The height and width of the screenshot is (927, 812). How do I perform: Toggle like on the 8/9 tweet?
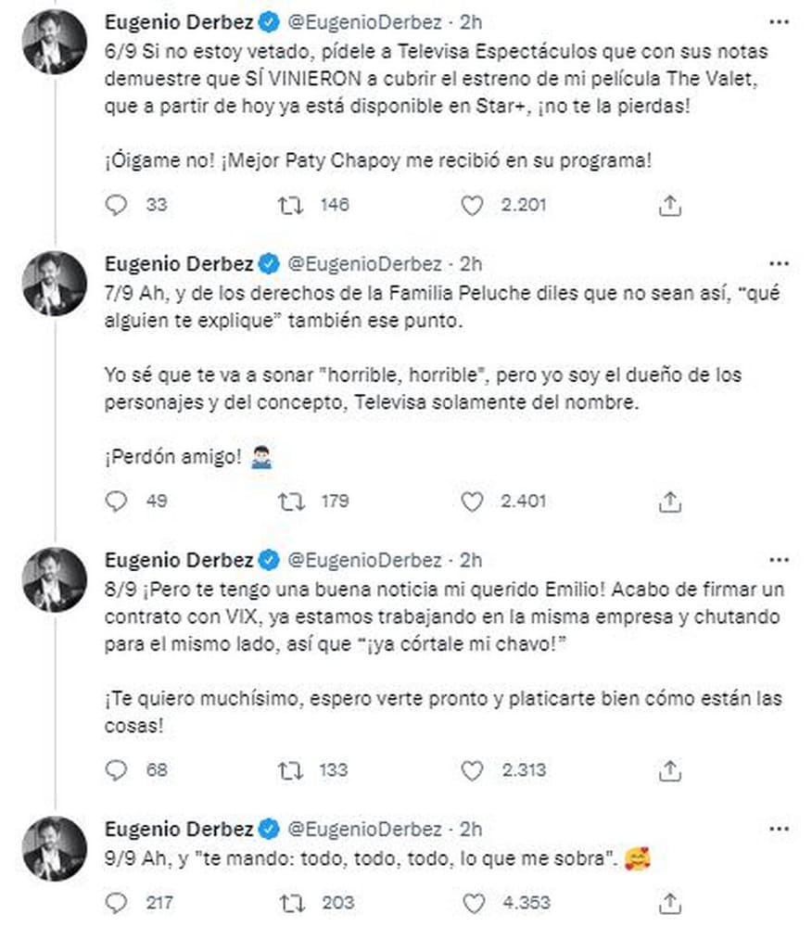(x=471, y=770)
